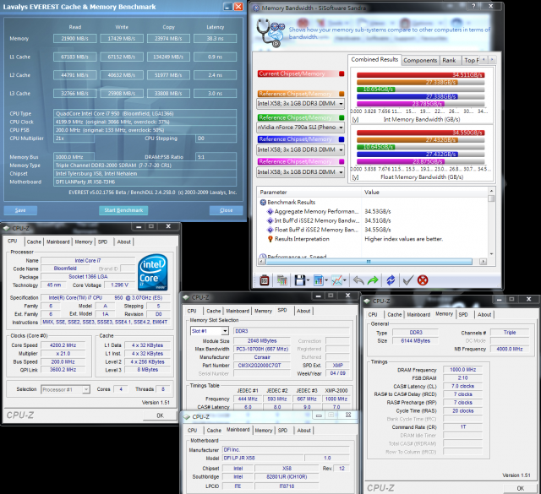The width and height of the screenshot is (541, 494).
Task: Click the Motherboard Model DFI LP JR X58 field
Action: tap(263, 459)
